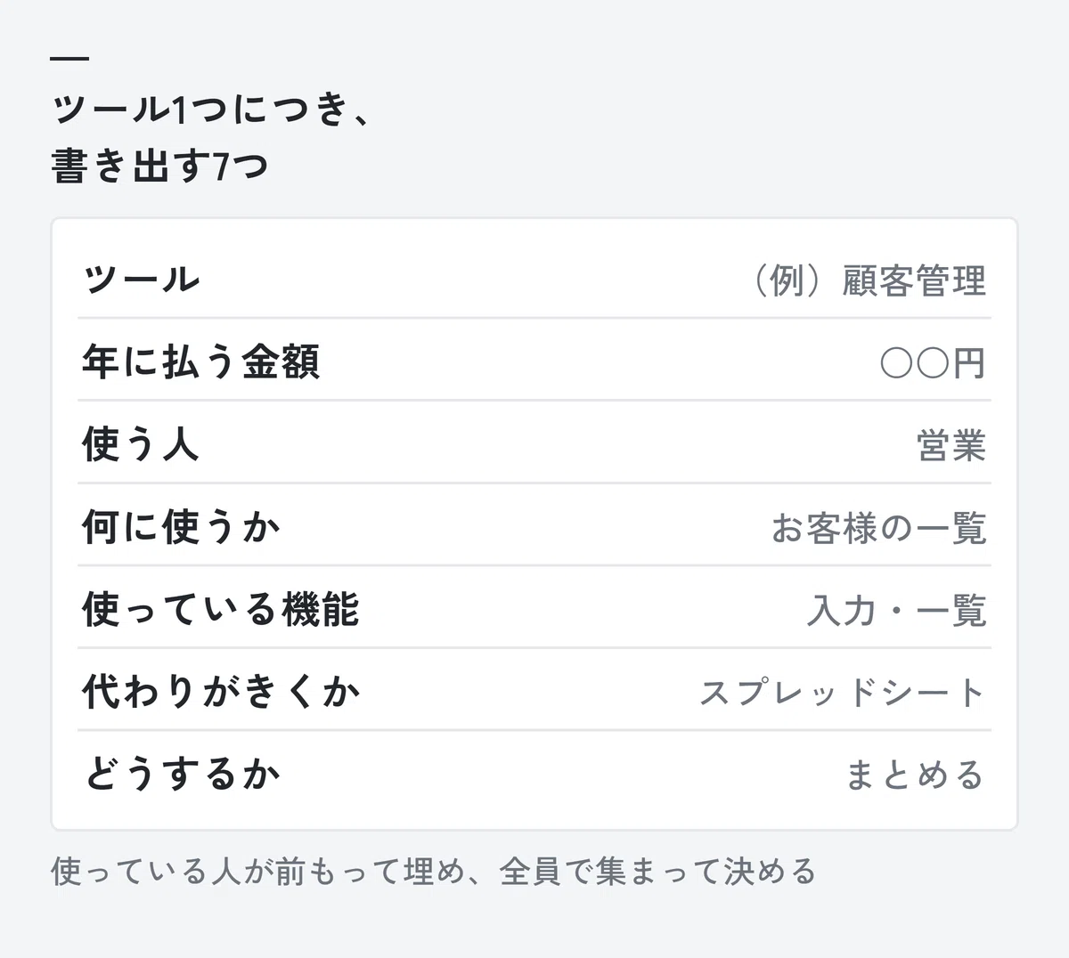The width and height of the screenshot is (1069, 958).
Task: Click the heading ツール1つにつき、
Action: (210, 109)
